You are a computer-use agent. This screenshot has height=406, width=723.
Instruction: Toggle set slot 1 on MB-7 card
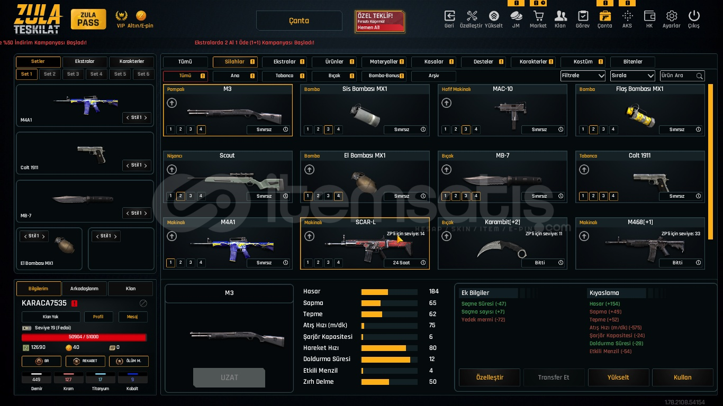446,196
